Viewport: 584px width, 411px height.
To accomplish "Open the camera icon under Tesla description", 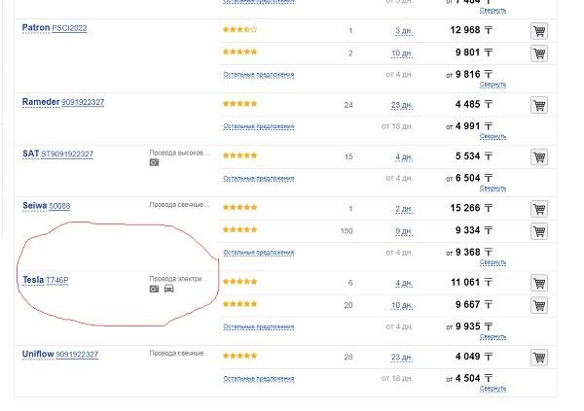I will [x=154, y=290].
